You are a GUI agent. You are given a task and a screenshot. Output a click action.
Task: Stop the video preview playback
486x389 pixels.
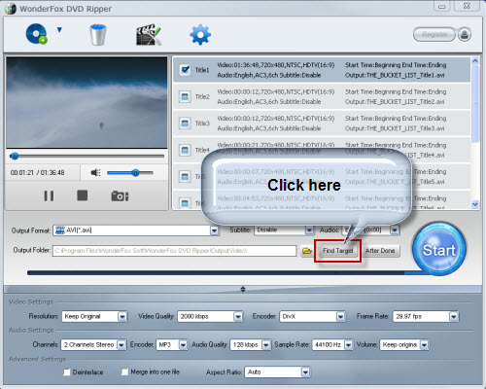click(83, 195)
